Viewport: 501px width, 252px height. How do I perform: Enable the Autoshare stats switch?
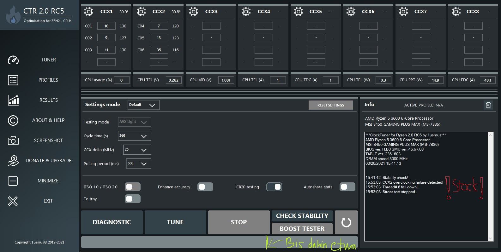[x=347, y=187]
